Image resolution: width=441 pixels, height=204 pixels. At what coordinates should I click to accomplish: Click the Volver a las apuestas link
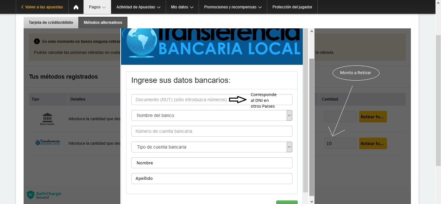42,7
